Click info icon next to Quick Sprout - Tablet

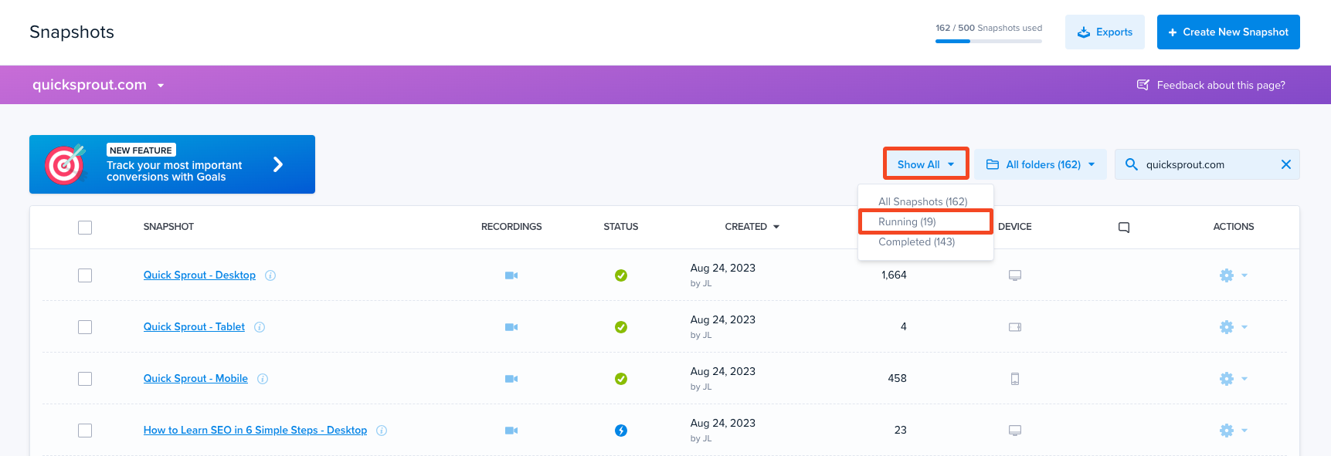point(260,327)
